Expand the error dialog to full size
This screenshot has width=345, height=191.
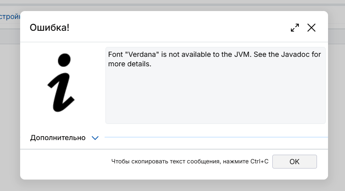tap(295, 28)
